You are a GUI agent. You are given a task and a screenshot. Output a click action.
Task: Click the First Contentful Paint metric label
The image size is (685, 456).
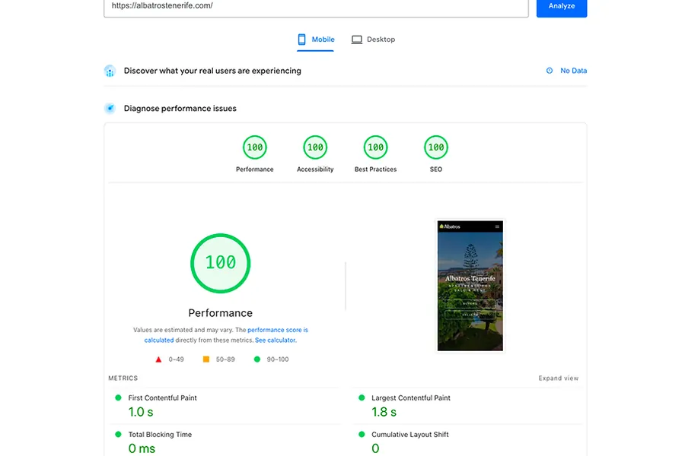click(163, 398)
